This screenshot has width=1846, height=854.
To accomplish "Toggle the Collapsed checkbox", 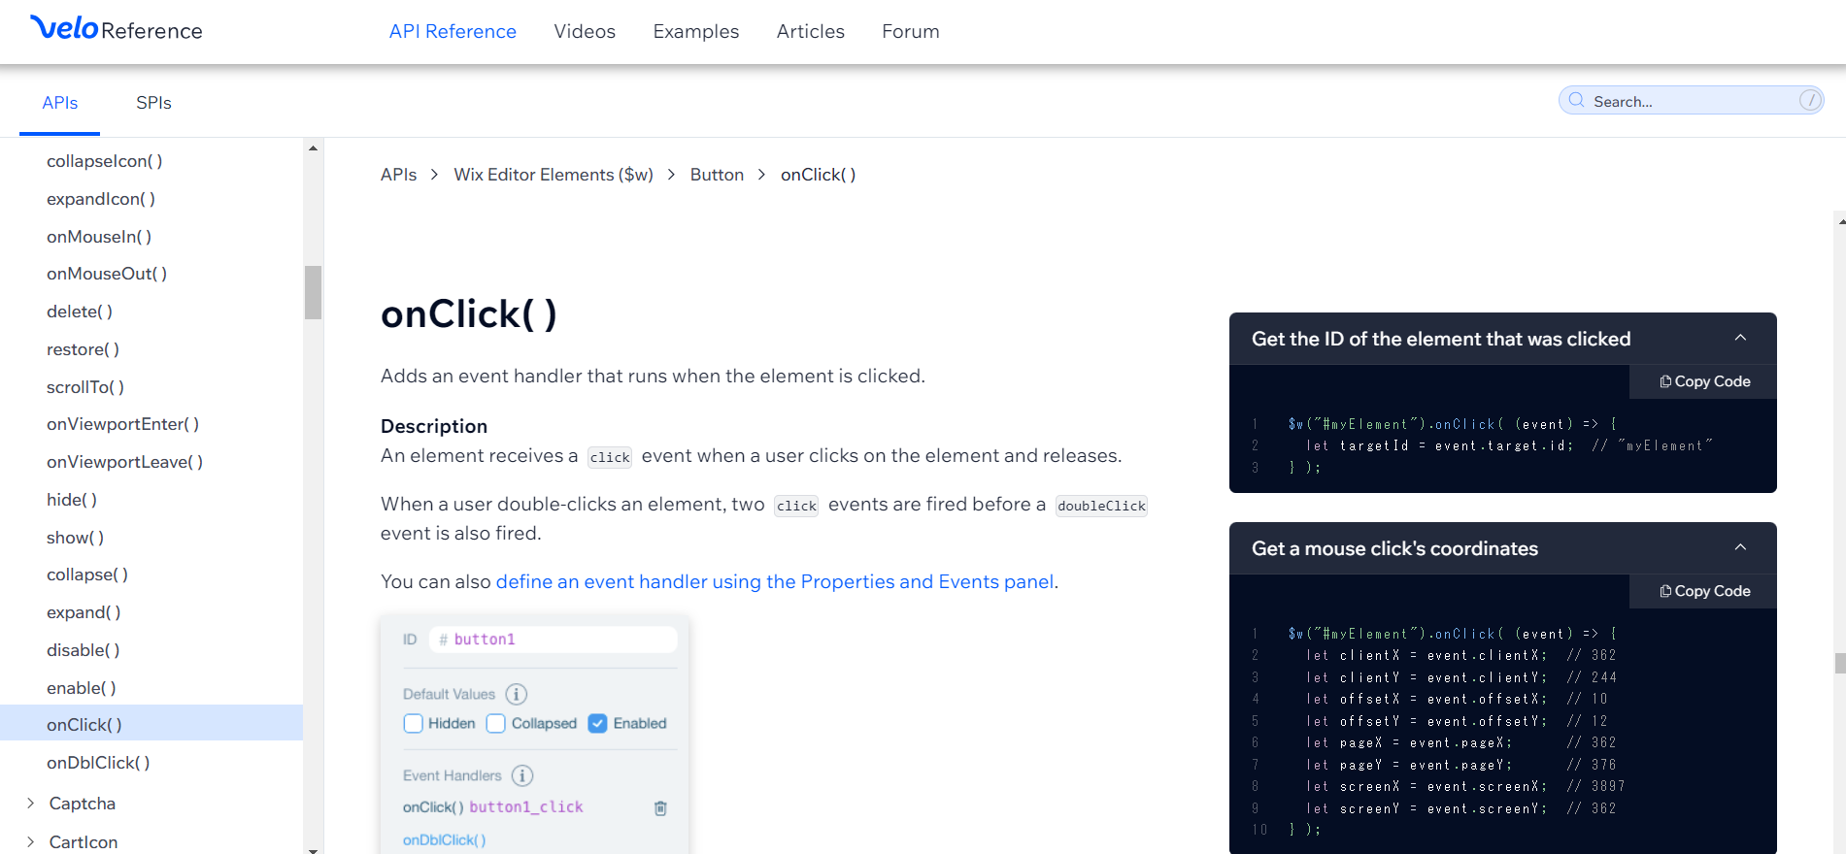I will tap(495, 723).
